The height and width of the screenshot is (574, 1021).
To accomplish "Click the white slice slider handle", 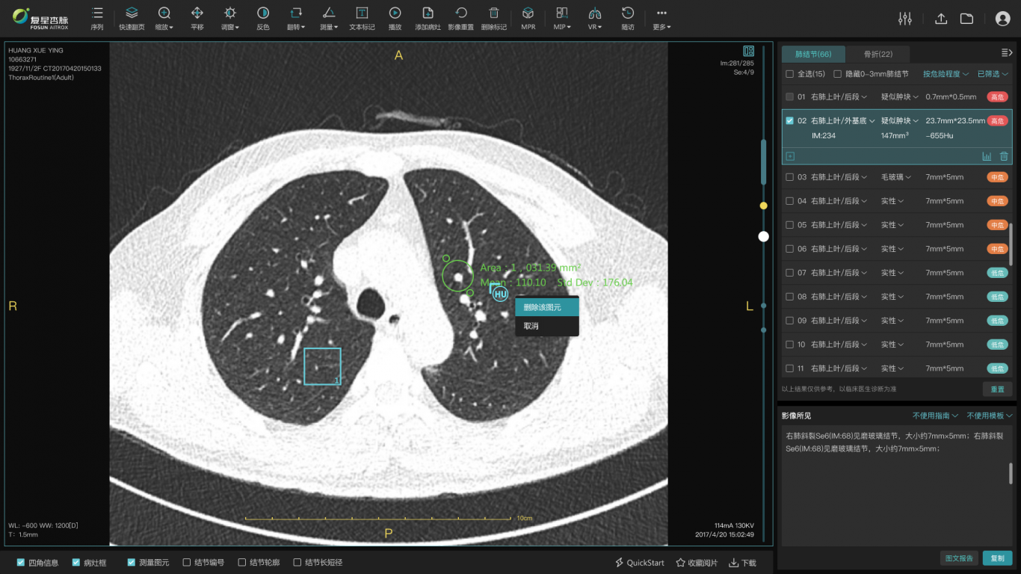I will [x=763, y=236].
